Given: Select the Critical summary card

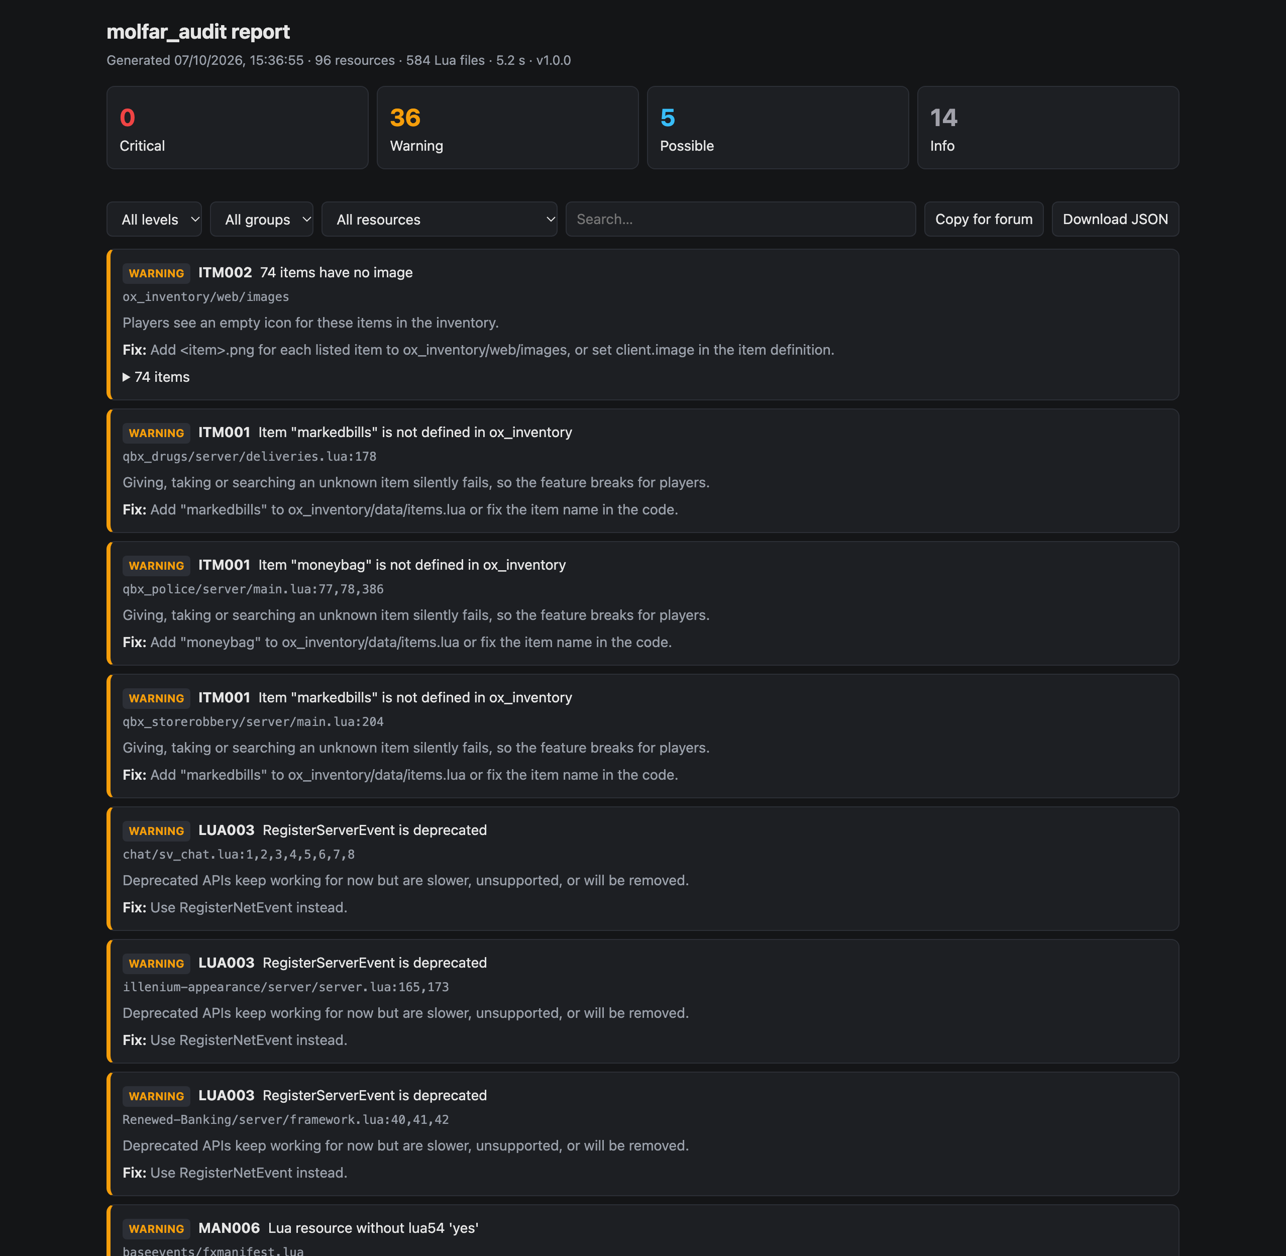Looking at the screenshot, I should (238, 127).
